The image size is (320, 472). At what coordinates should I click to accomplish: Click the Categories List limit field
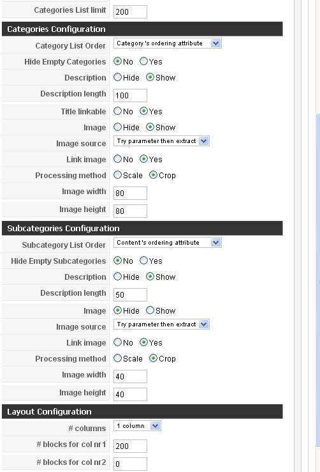[x=130, y=11]
